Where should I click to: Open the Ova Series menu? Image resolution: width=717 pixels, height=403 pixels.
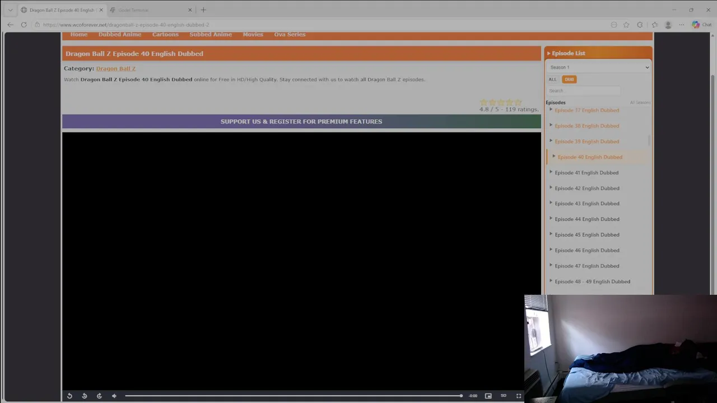290,35
